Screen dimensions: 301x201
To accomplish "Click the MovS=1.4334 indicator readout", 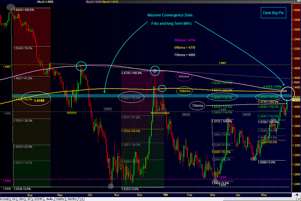I will 94,2.
